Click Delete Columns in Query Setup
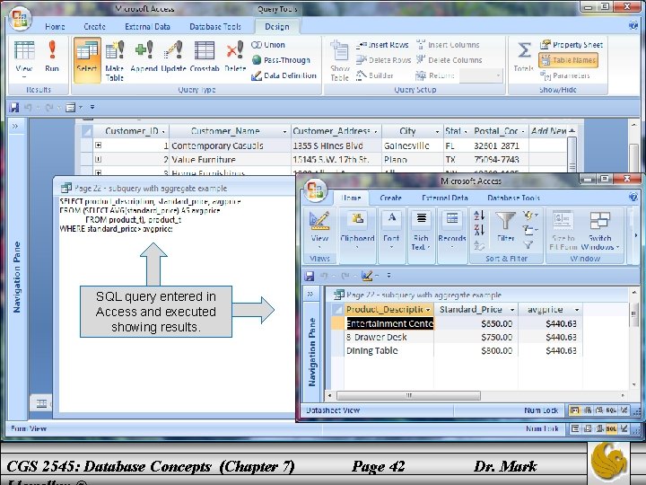This screenshot has width=646, height=485. click(x=450, y=60)
